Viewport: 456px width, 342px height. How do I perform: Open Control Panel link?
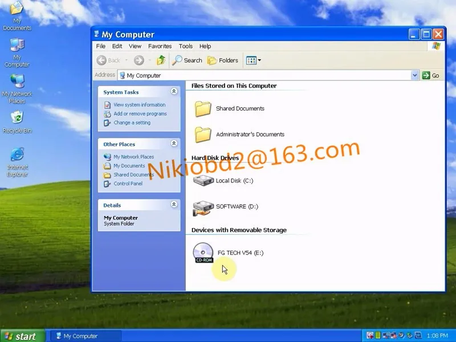pos(128,184)
